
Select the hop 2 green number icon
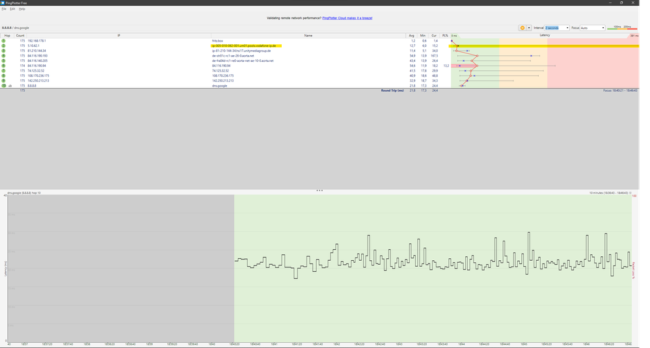click(x=3, y=46)
